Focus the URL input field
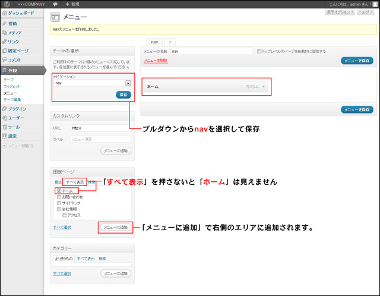 point(101,128)
